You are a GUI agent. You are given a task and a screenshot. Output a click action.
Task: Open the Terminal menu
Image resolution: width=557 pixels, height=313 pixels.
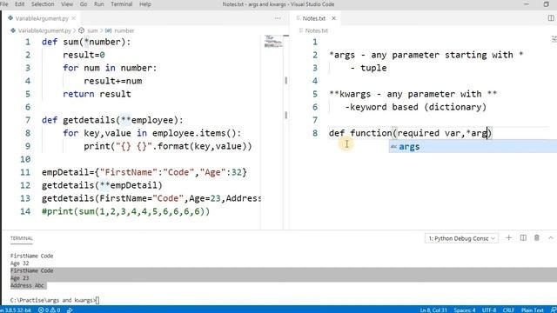pos(122,4)
